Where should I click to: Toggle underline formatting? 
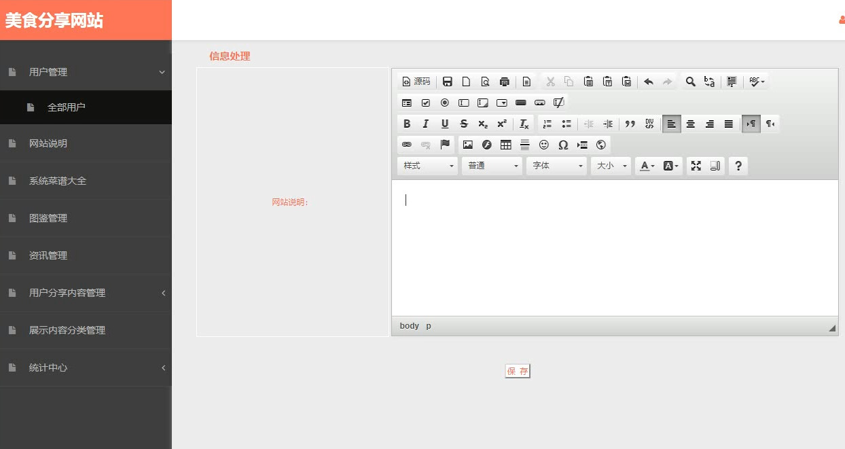tap(445, 124)
